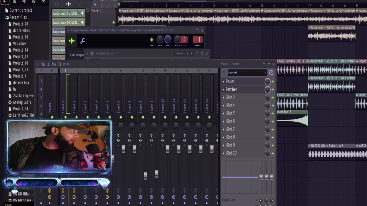Viewport: 367px width, 206px height.
Task: Select effect Slot 8
Action: pos(230,137)
